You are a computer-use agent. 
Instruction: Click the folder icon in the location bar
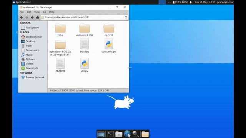point(43,17)
